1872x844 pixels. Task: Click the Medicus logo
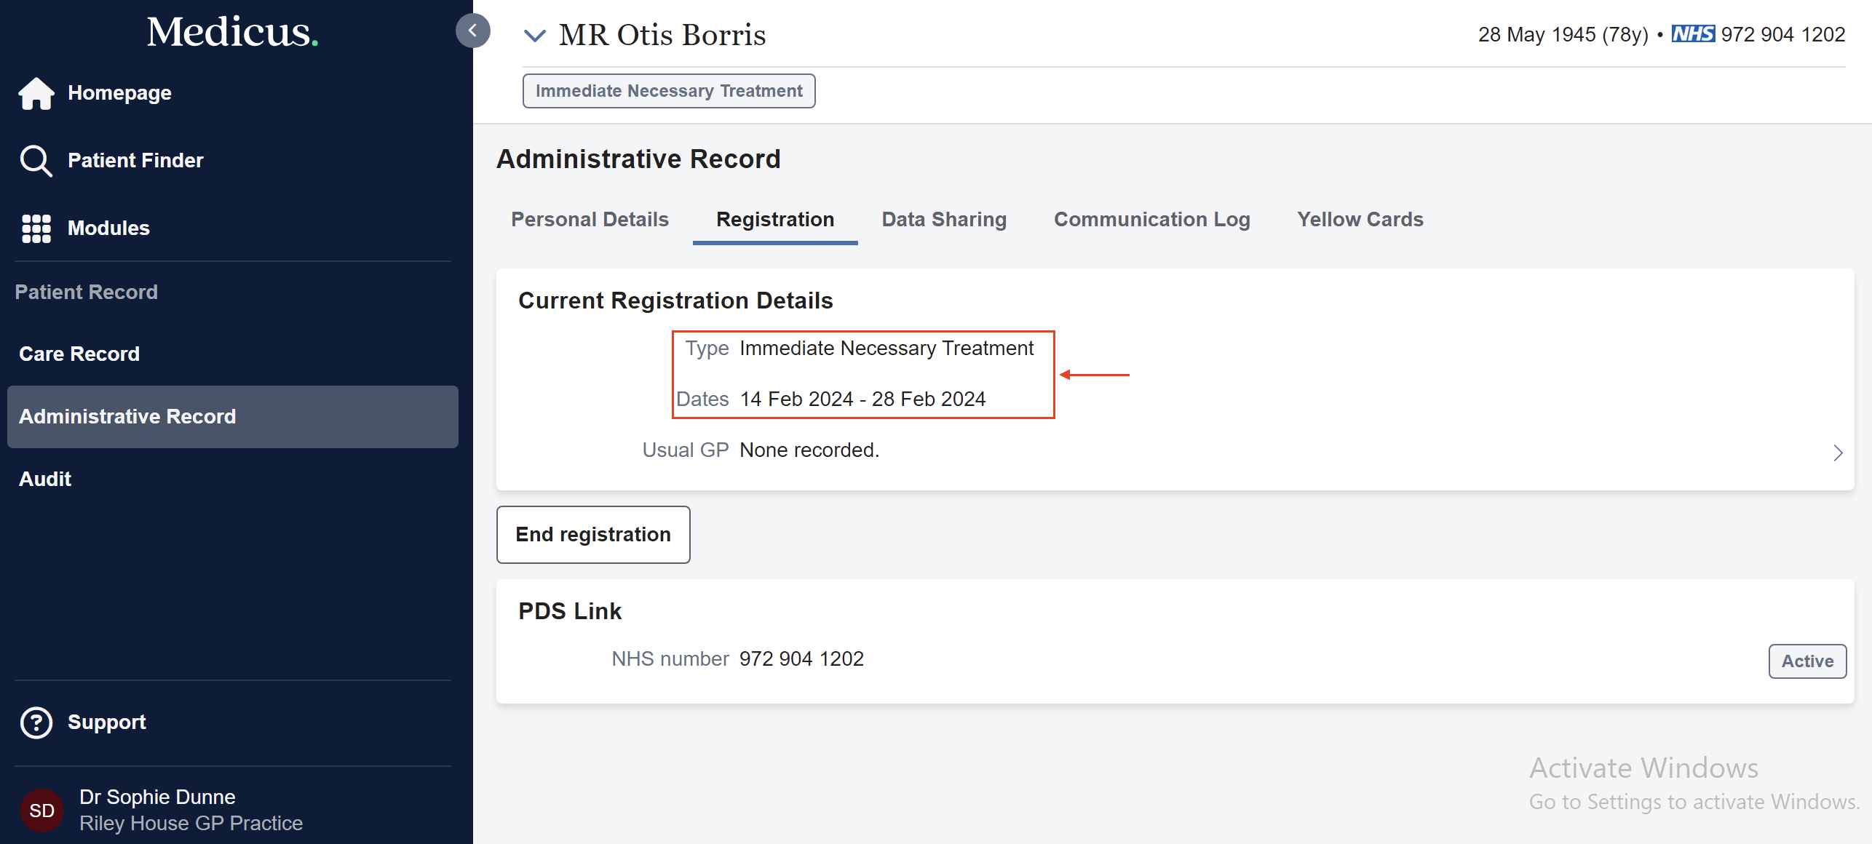tap(232, 32)
